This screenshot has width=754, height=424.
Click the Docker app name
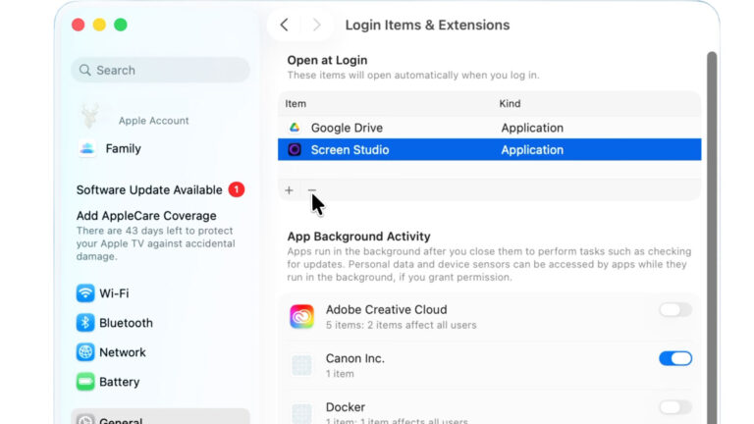coord(346,407)
